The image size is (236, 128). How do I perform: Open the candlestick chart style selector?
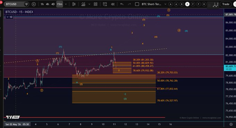[74, 4]
